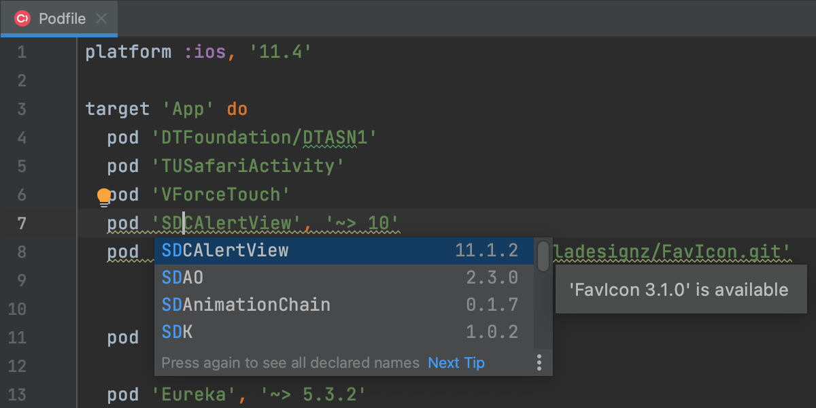Click line number 3 in the gutter
The height and width of the screenshot is (408, 816).
point(22,109)
